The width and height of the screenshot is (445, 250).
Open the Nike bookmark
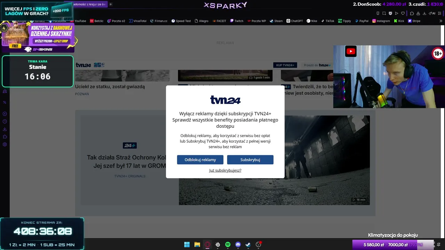click(312, 21)
